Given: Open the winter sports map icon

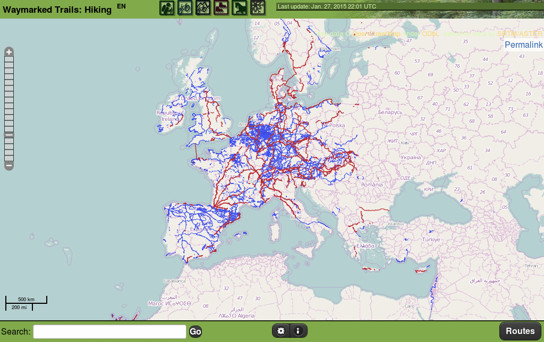Looking at the screenshot, I should click(257, 8).
